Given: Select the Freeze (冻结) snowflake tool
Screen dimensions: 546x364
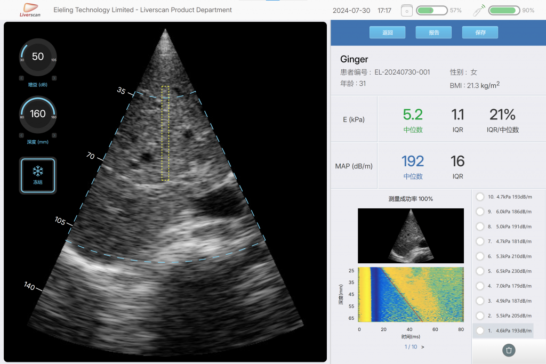Looking at the screenshot, I should coord(37,176).
